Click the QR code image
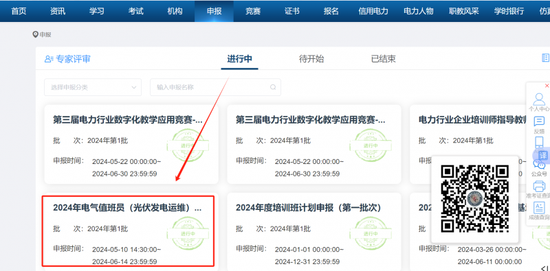This screenshot has width=550, height=271. tap(474, 199)
